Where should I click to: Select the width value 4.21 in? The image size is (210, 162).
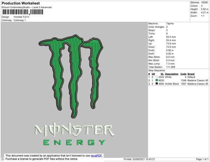pos(205,13)
